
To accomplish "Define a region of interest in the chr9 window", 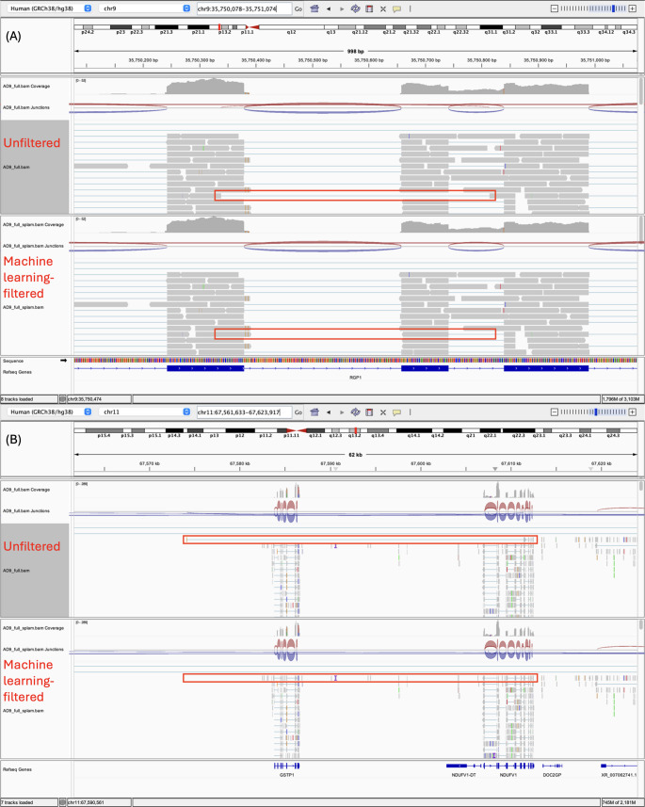I will 369,8.
